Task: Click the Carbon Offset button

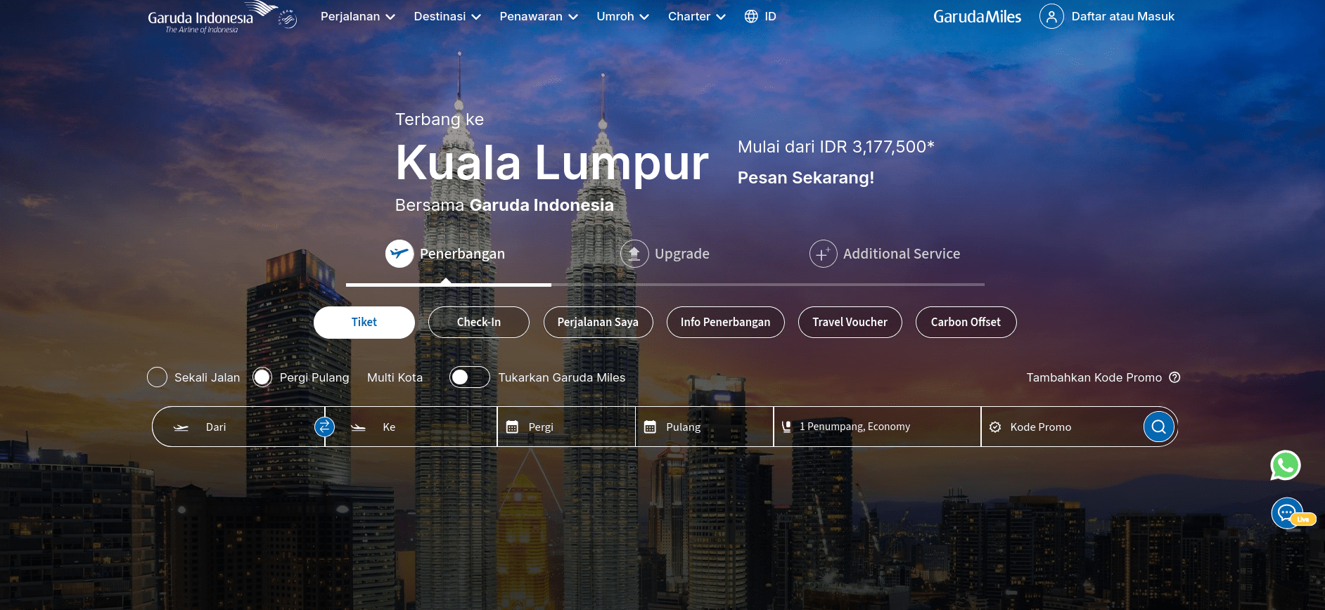Action: pyautogui.click(x=966, y=322)
